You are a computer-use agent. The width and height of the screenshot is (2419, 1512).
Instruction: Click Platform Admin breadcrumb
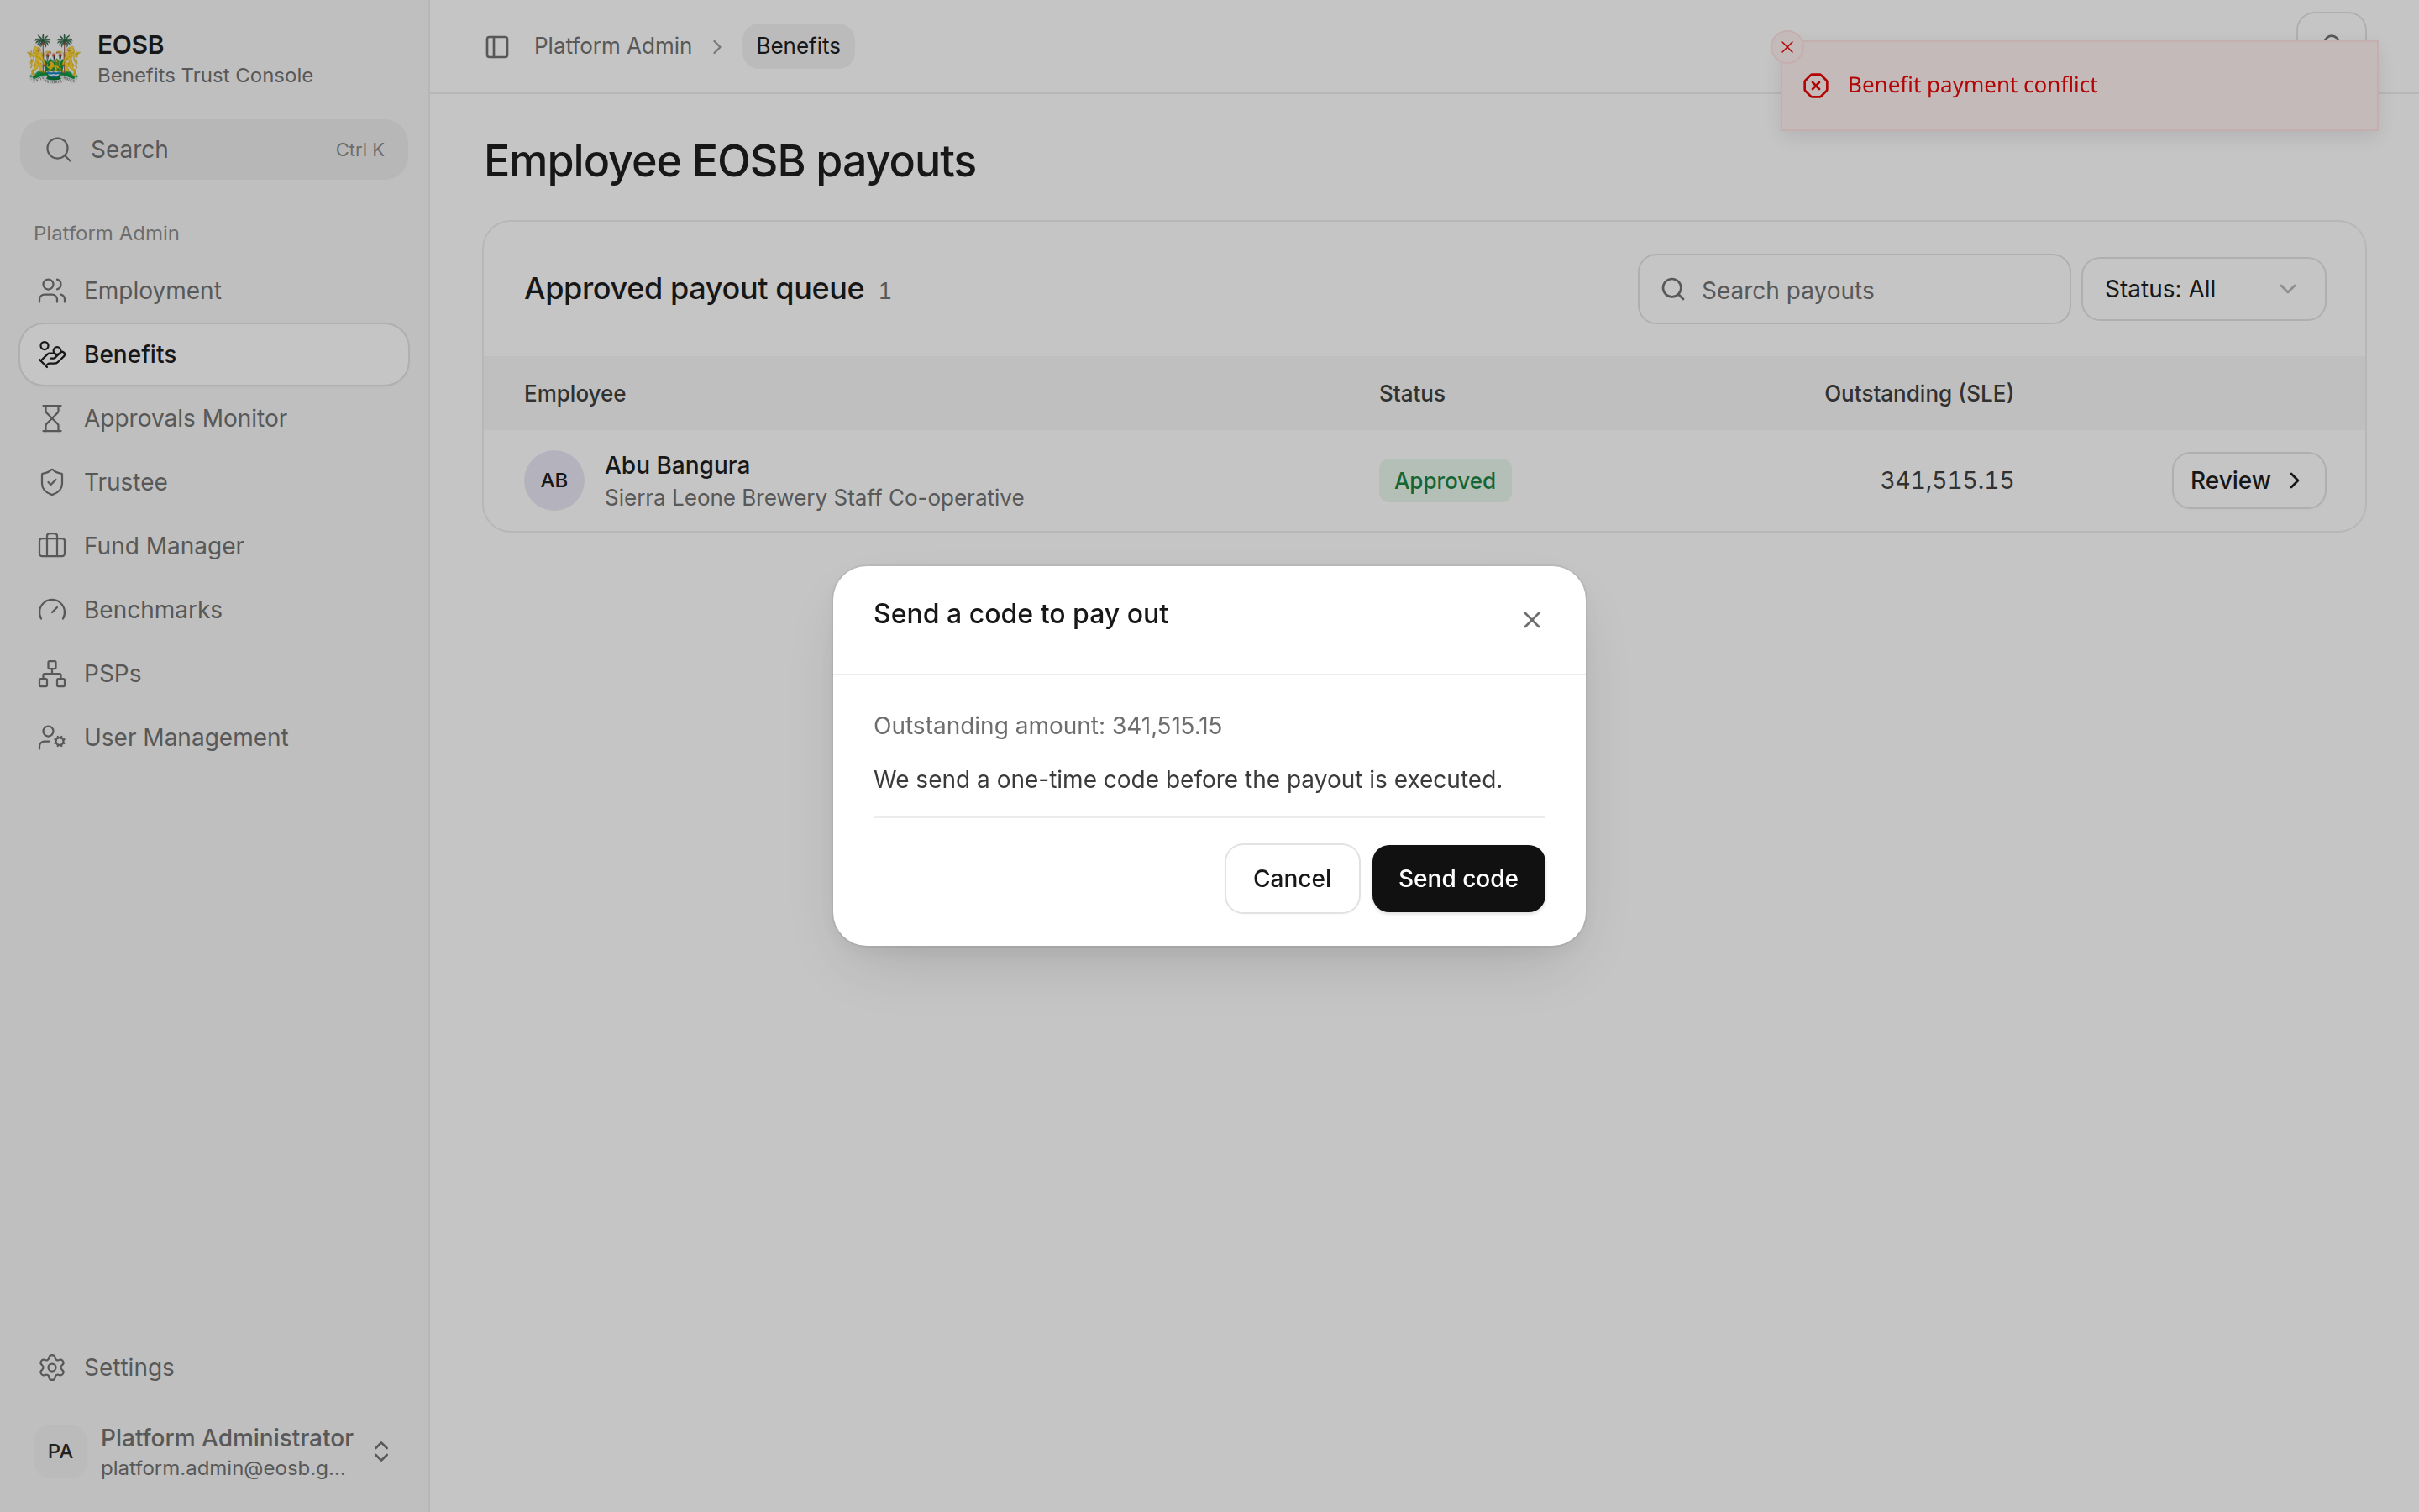[x=613, y=46]
